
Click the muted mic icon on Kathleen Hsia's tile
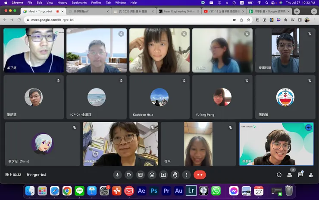(184, 81)
